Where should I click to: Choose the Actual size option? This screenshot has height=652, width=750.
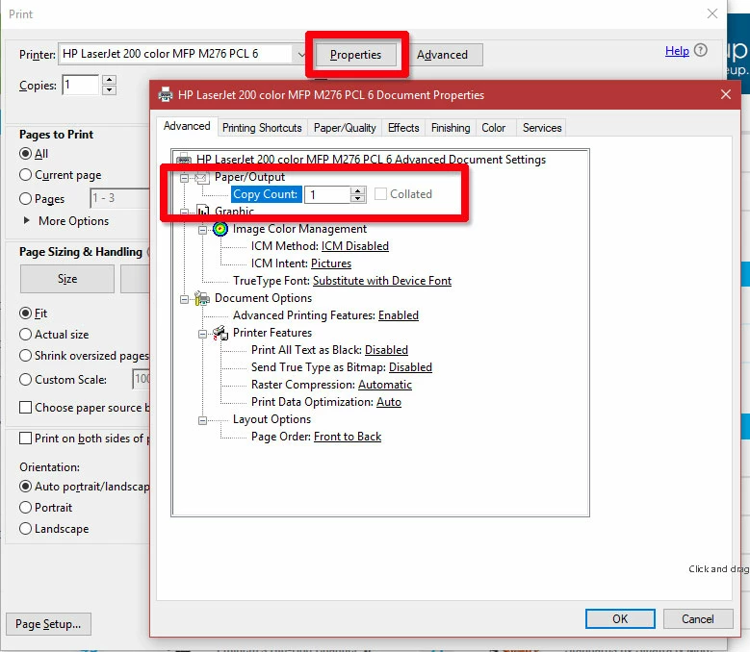[25, 335]
